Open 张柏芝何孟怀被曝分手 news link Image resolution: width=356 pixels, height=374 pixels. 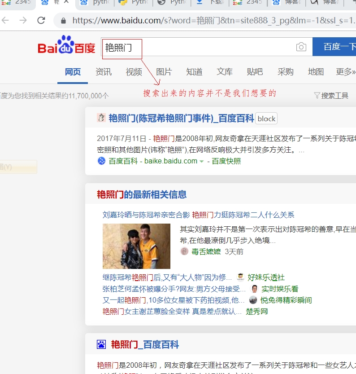174,289
